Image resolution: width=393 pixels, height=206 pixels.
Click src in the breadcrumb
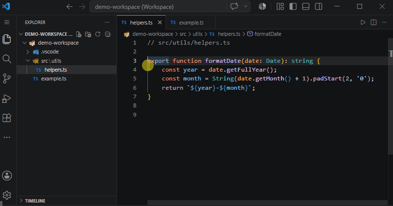pos(183,34)
